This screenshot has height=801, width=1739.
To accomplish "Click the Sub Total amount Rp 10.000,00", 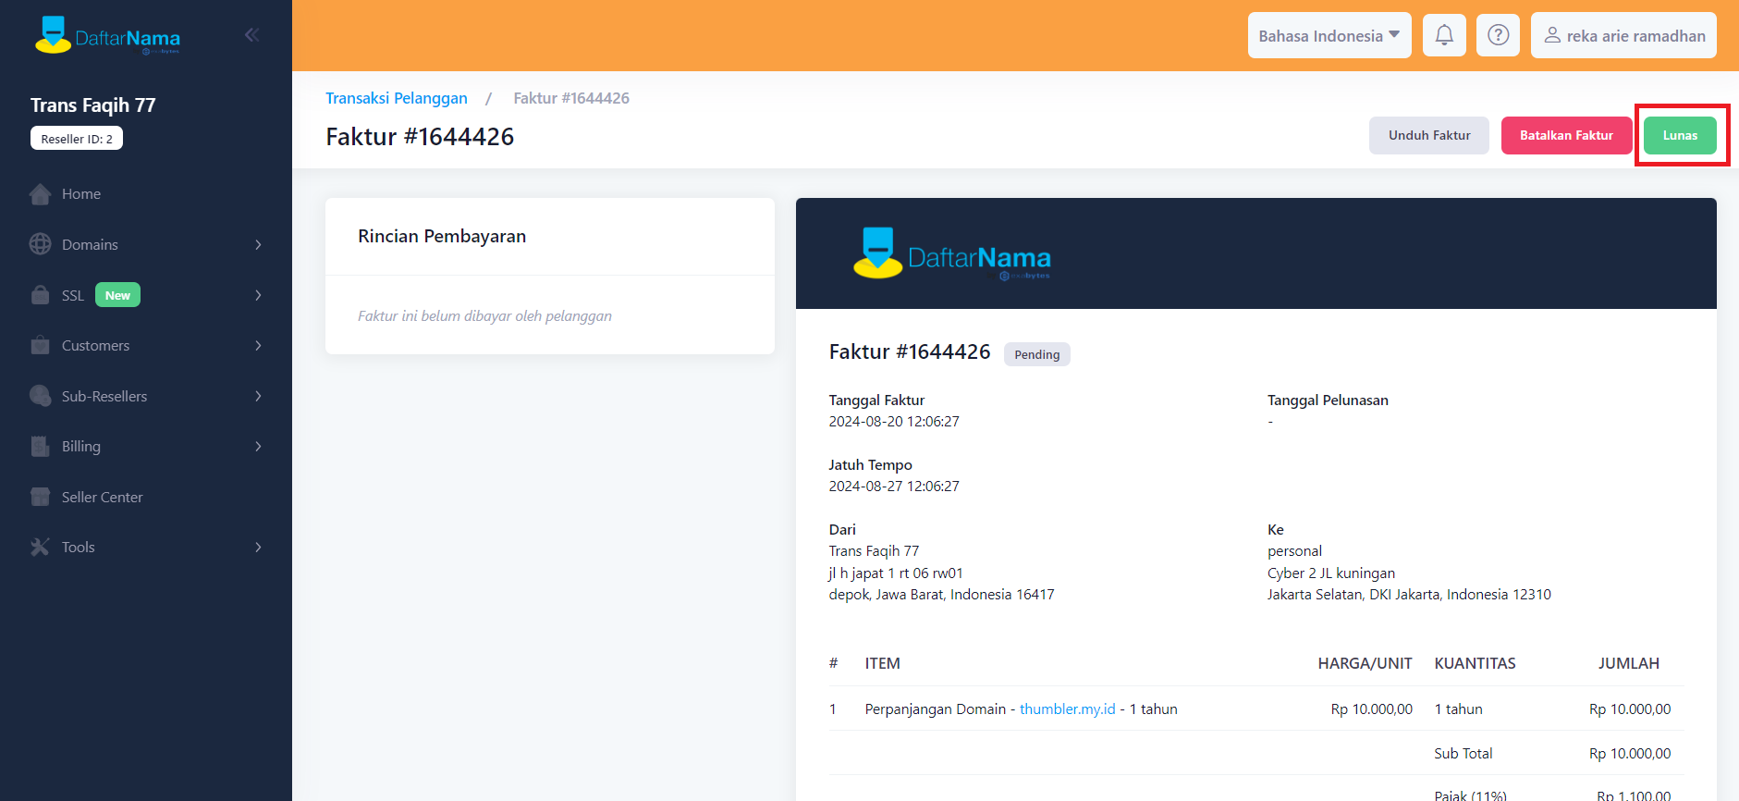I will pyautogui.click(x=1630, y=753).
